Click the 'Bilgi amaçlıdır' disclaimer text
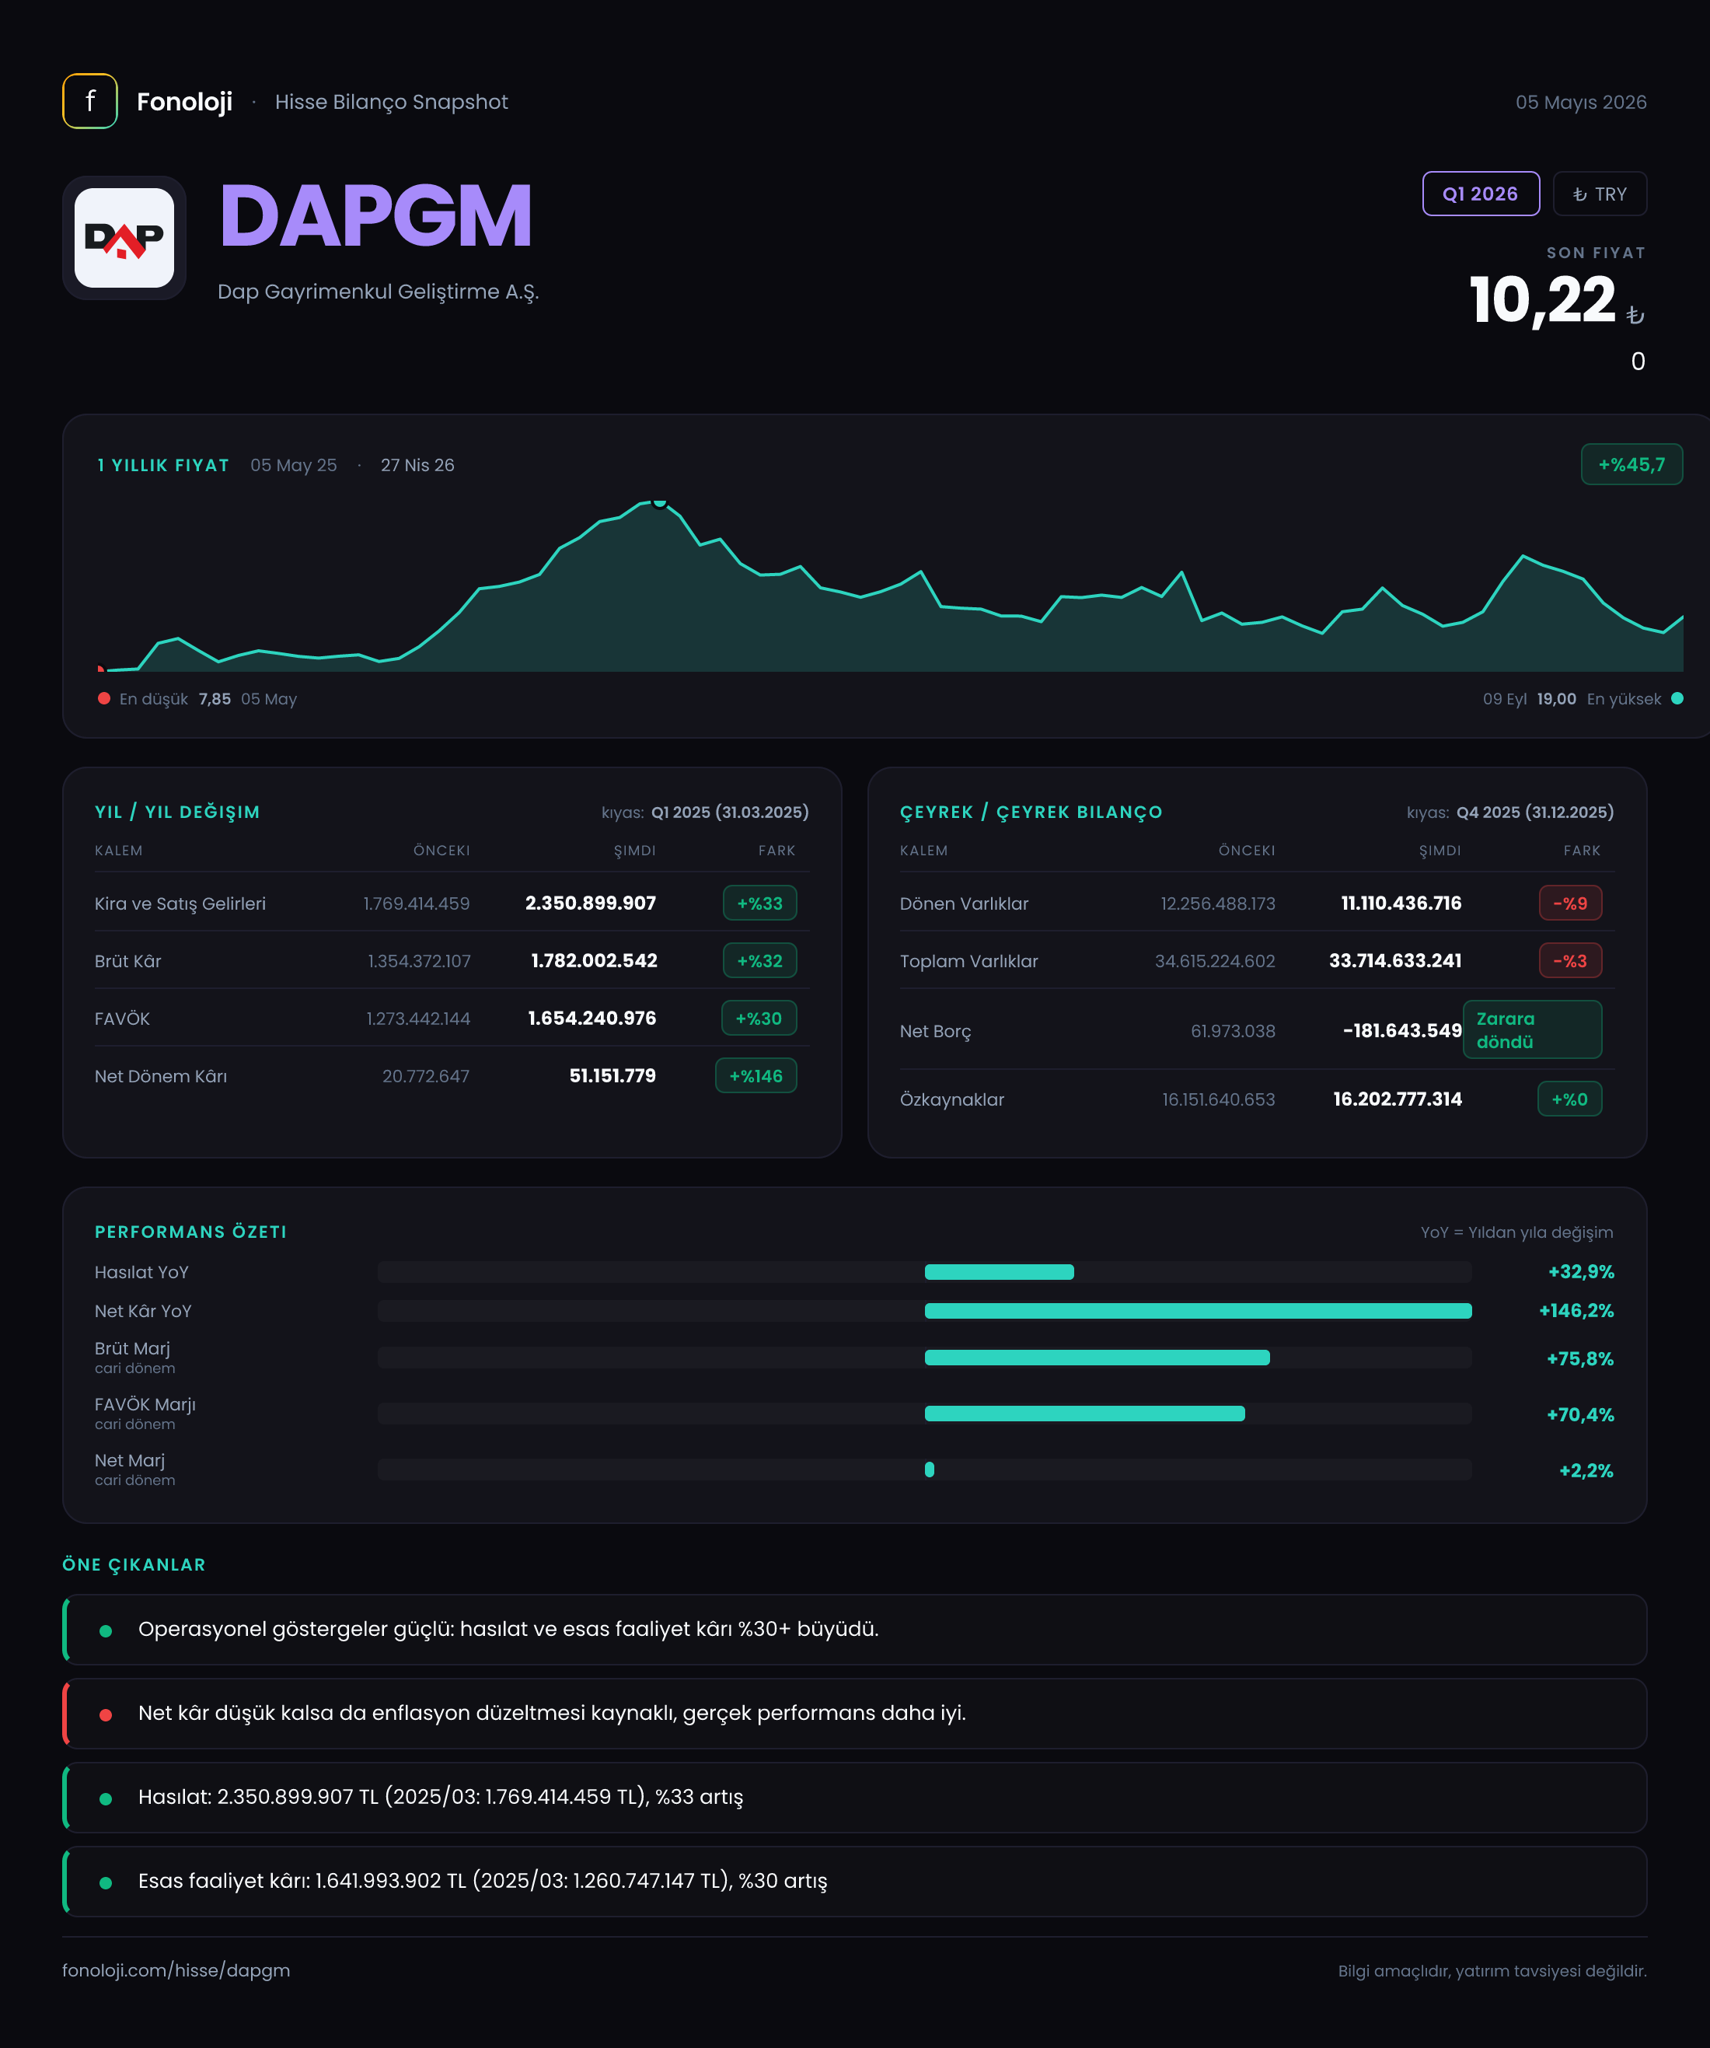 1492,1971
